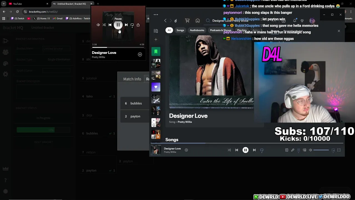Open Now Playing view in Spotify

pyautogui.click(x=287, y=150)
